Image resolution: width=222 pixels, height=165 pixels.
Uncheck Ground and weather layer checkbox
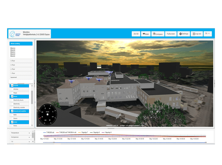[12, 111]
